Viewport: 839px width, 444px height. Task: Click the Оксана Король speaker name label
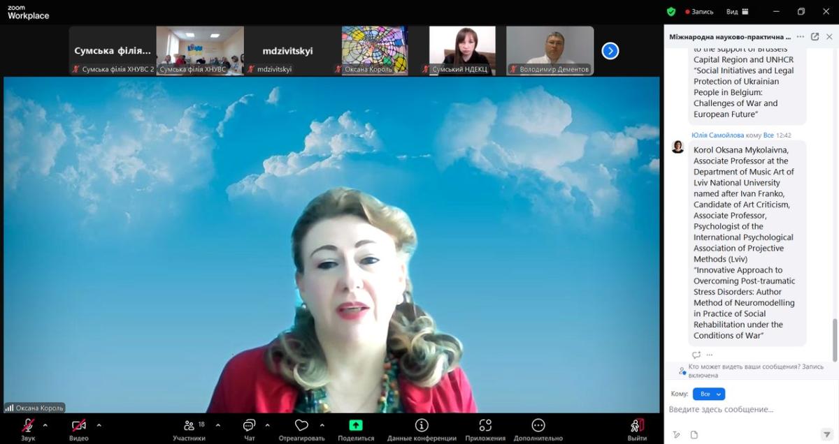coord(34,408)
